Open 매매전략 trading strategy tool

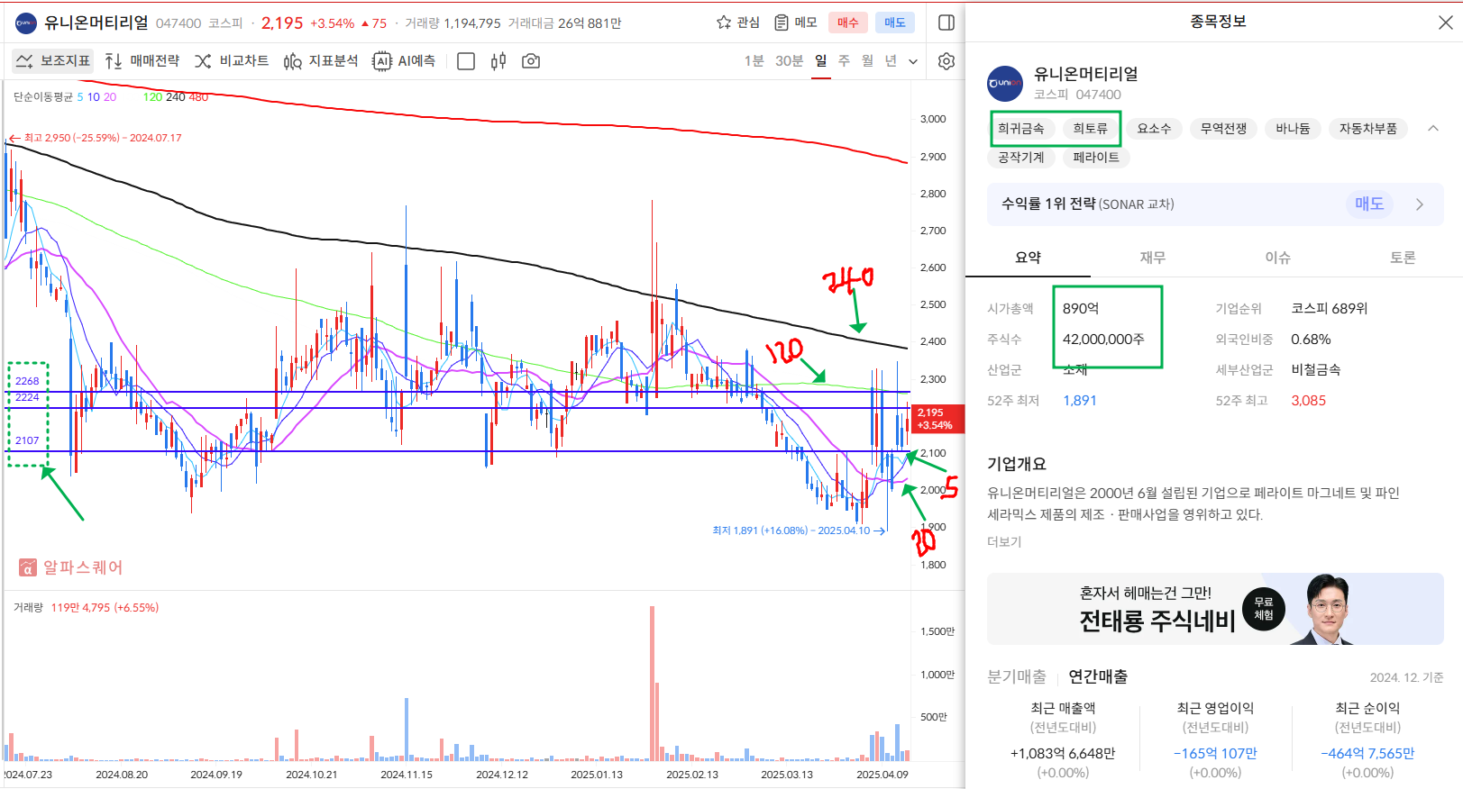pos(142,61)
